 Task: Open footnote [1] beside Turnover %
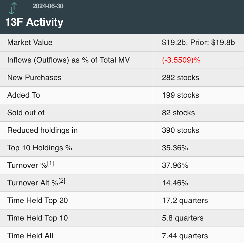click(x=51, y=163)
